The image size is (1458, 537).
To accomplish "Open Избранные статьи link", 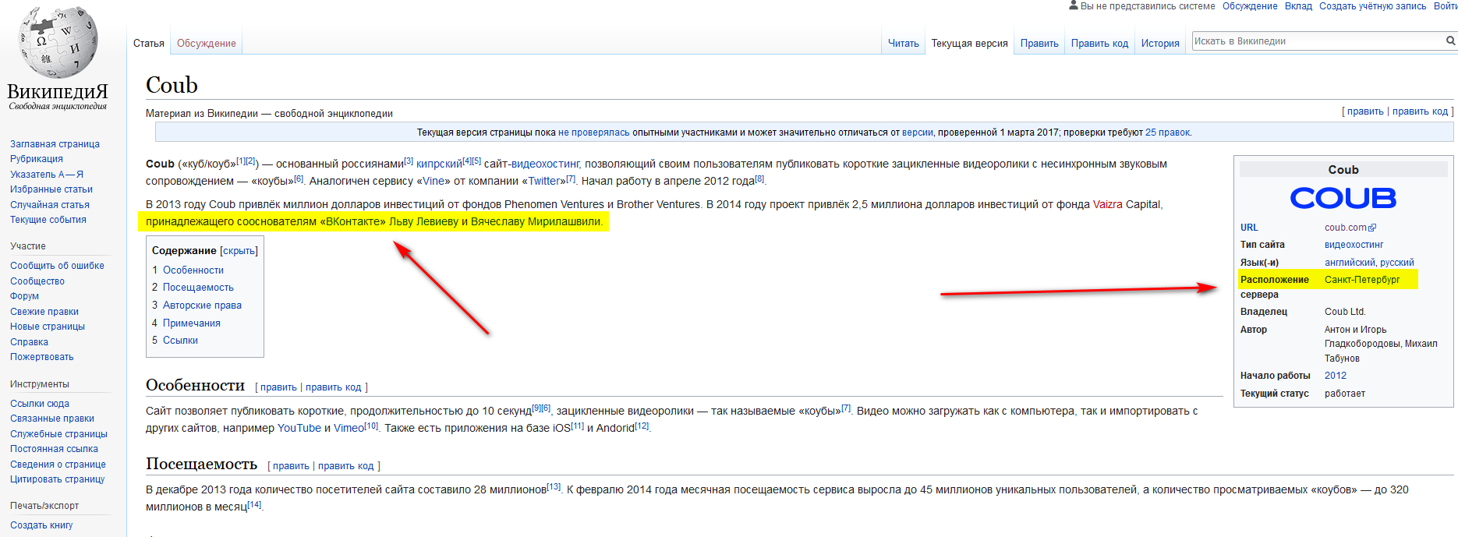I will 51,189.
